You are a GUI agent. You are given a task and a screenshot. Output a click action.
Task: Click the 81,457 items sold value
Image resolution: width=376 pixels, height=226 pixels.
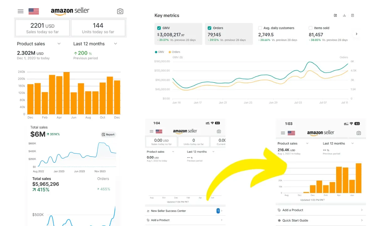[x=316, y=35]
